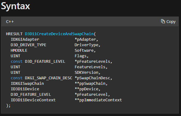Click the Copy icon in code header
The width and height of the screenshot is (181, 116).
(163, 21)
